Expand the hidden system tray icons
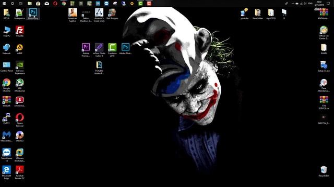The height and width of the screenshot is (187, 334). [292, 4]
